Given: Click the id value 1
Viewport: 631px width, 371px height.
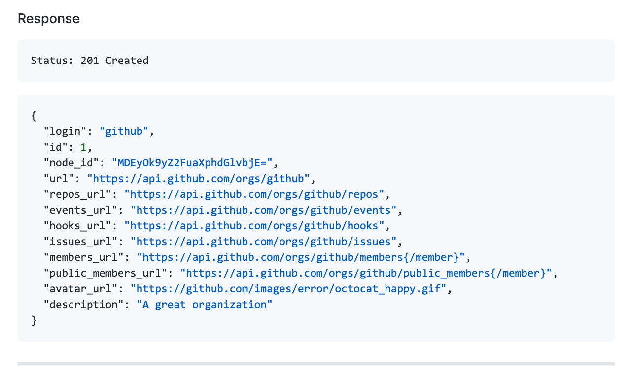Looking at the screenshot, I should coord(83,147).
